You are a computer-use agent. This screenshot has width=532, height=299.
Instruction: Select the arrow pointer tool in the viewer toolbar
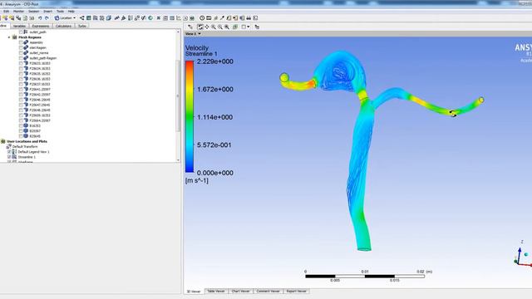tap(190, 27)
